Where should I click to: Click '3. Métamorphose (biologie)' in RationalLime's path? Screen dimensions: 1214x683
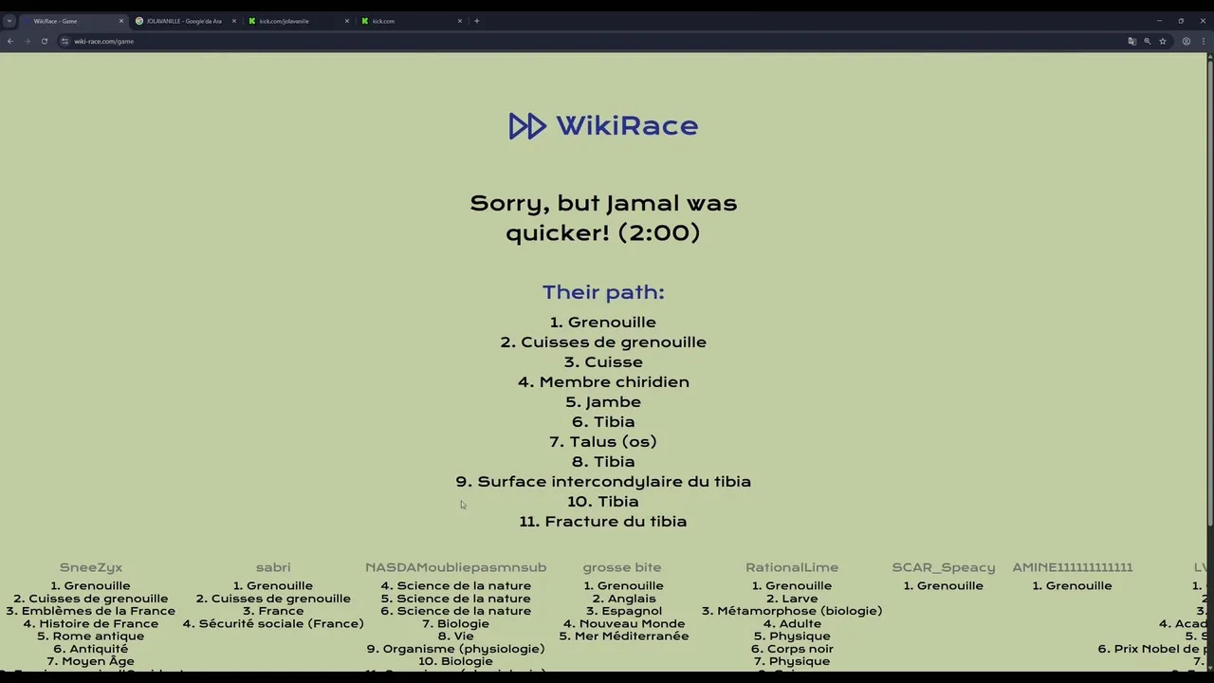click(x=792, y=611)
